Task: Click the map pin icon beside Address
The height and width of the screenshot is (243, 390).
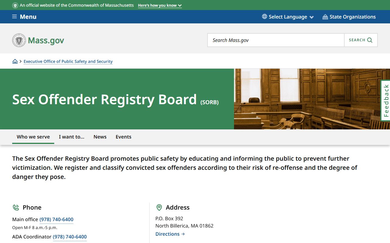Action: [x=159, y=207]
